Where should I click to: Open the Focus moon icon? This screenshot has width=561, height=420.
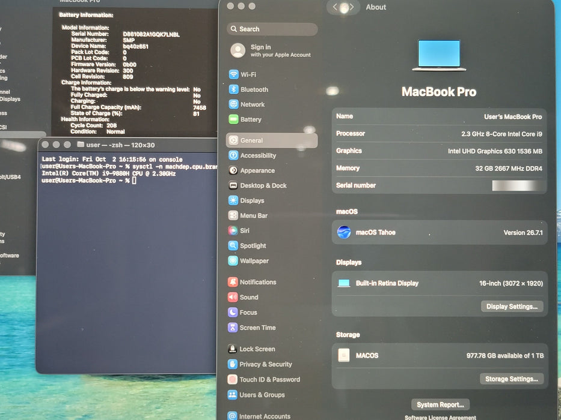pyautogui.click(x=233, y=312)
